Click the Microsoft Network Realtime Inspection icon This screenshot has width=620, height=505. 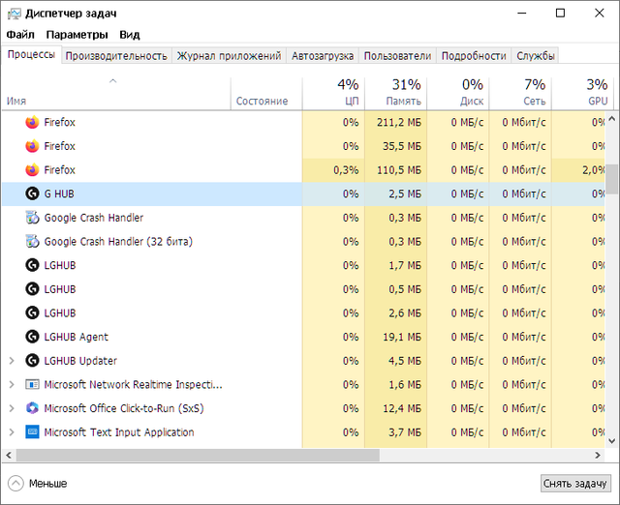(x=32, y=385)
